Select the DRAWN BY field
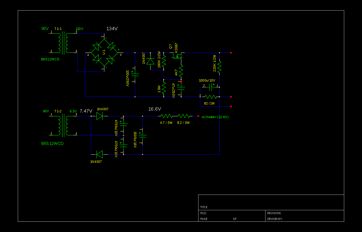 pos(305,219)
